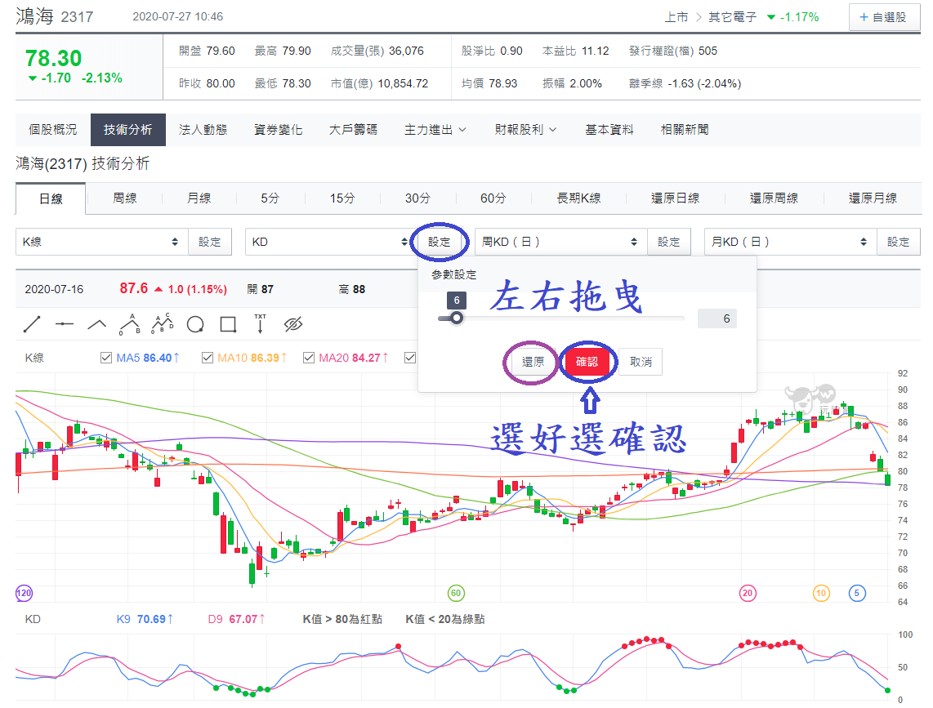This screenshot has height=708, width=933.
Task: Open the 個股概況 tab
Action: pos(53,130)
